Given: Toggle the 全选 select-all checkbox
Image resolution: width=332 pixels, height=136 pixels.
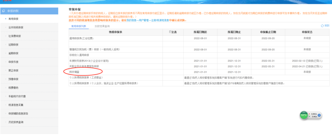Looking at the screenshot, I should [x=170, y=32].
